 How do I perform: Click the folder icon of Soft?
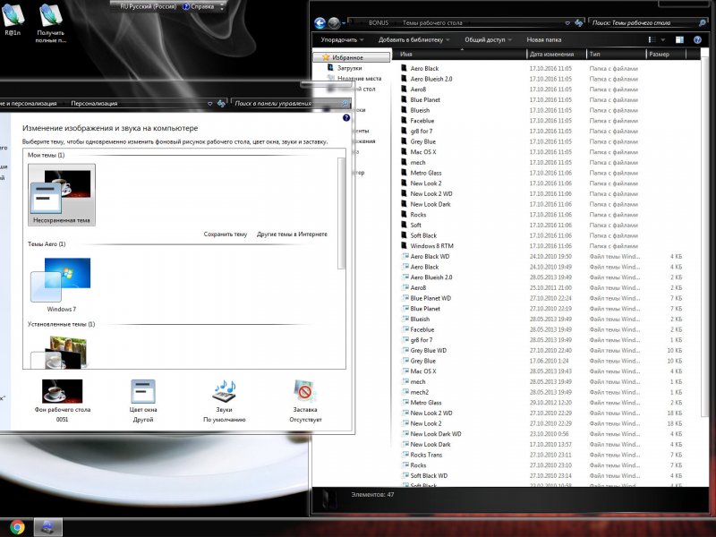[404, 225]
